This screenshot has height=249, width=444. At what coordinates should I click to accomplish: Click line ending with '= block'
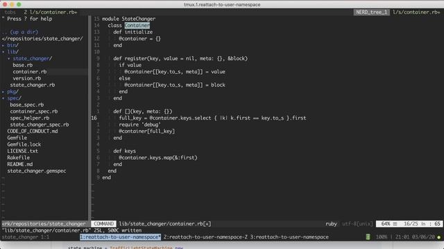click(x=175, y=85)
